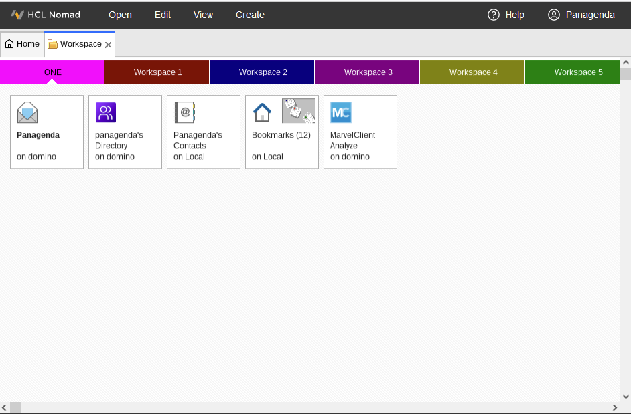Click the panagenda's Directory tile title
631x414 pixels.
pyautogui.click(x=119, y=140)
